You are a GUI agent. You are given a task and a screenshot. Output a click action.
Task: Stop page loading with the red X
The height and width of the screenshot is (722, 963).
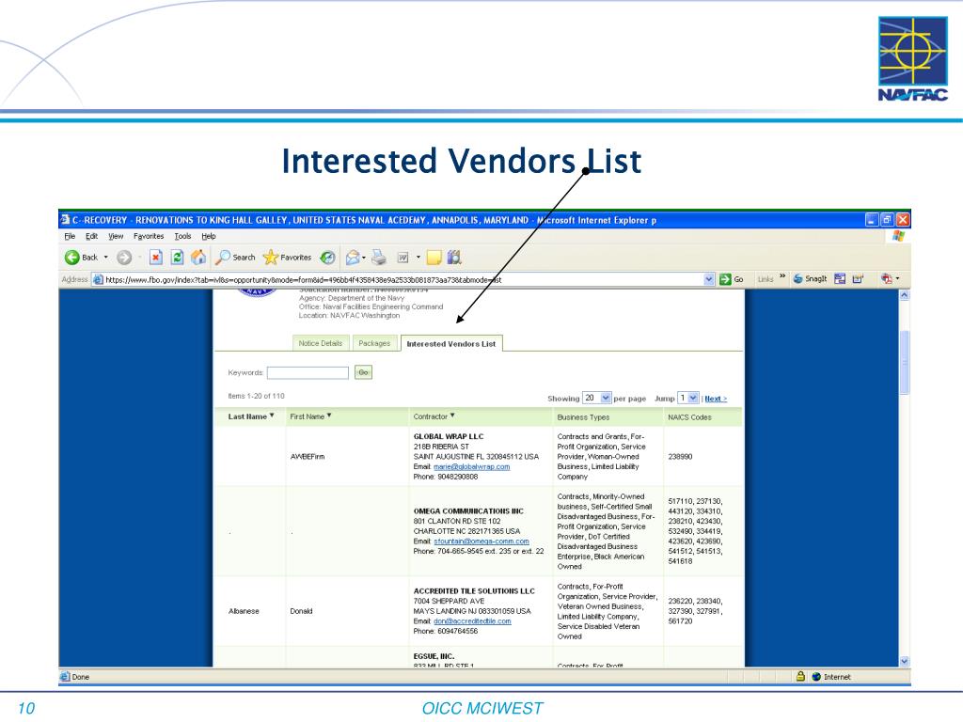click(x=156, y=258)
